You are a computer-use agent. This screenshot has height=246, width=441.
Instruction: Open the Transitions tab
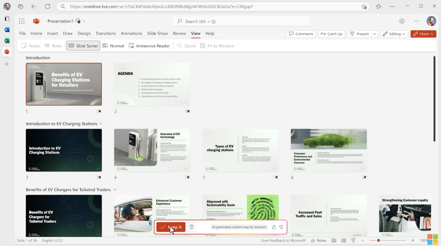point(106,33)
